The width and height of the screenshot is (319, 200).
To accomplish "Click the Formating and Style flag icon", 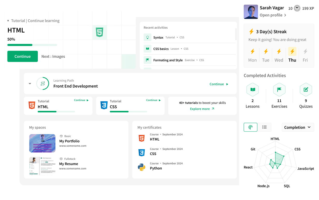I will pyautogui.click(x=148, y=60).
